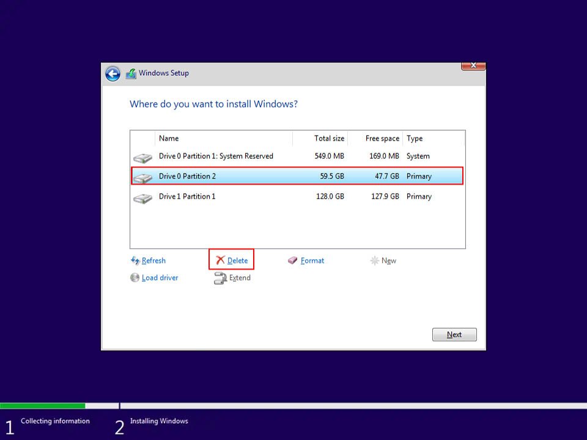Click the Extend partition icon
The height and width of the screenshot is (440, 587).
221,277
